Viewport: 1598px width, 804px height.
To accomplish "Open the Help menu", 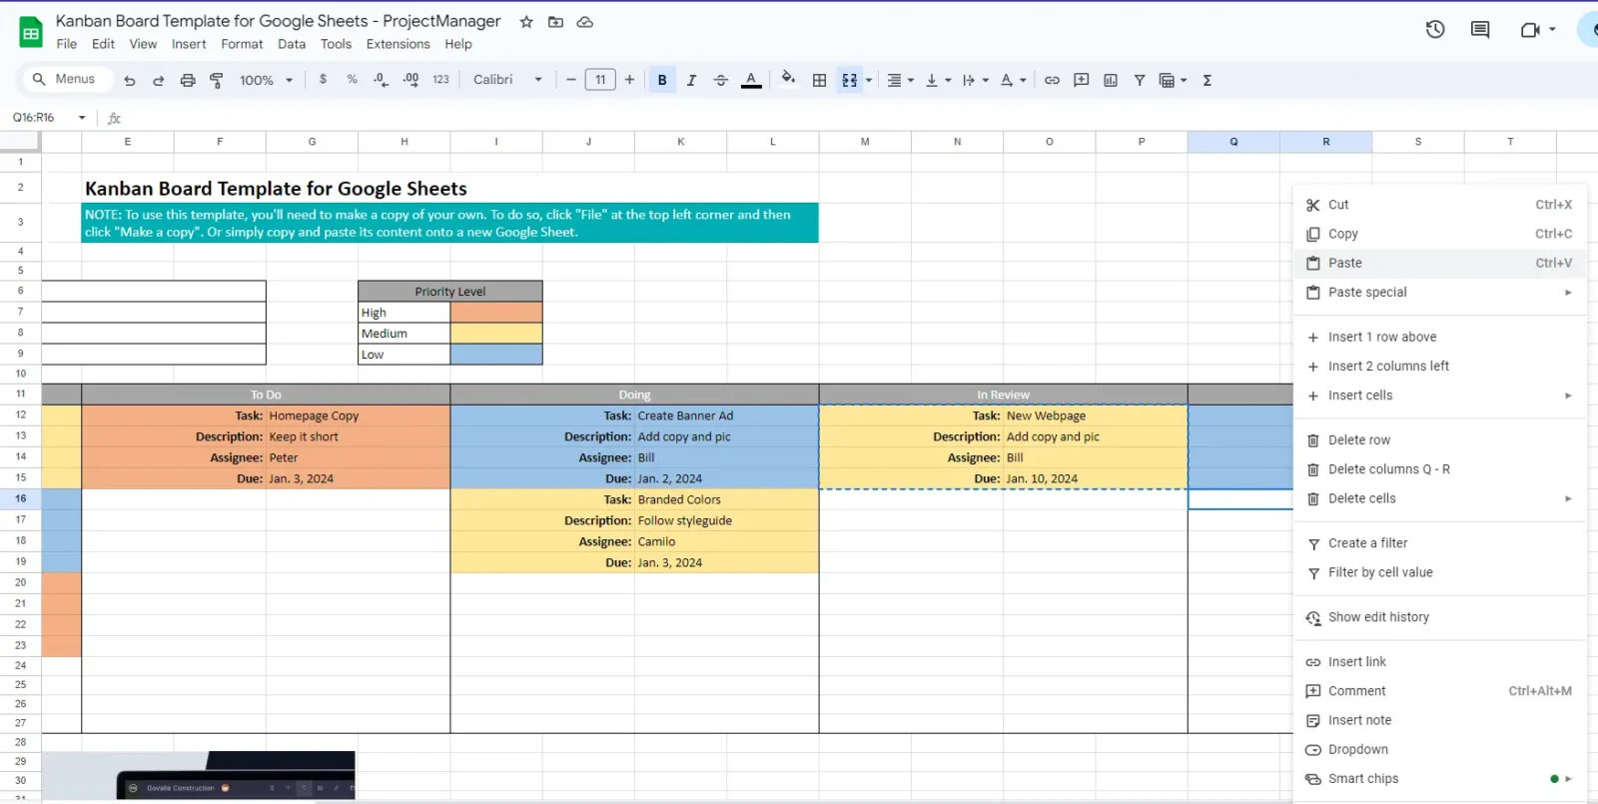I will [x=458, y=44].
